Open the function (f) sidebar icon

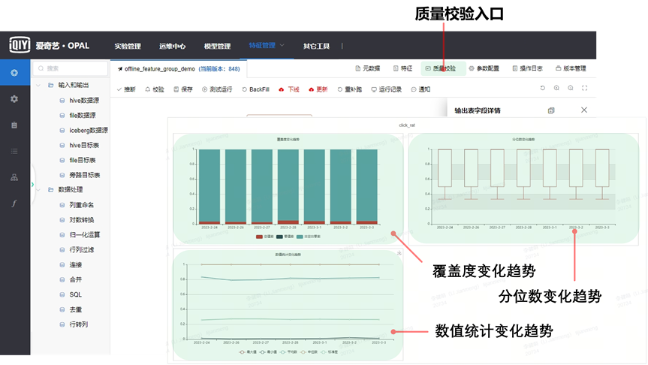tap(14, 204)
